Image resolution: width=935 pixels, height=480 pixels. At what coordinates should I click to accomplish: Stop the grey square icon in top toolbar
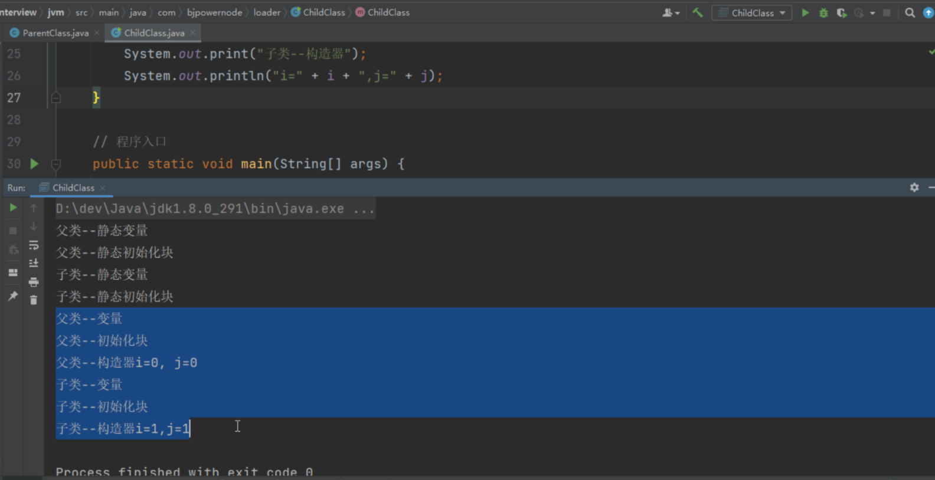[887, 12]
